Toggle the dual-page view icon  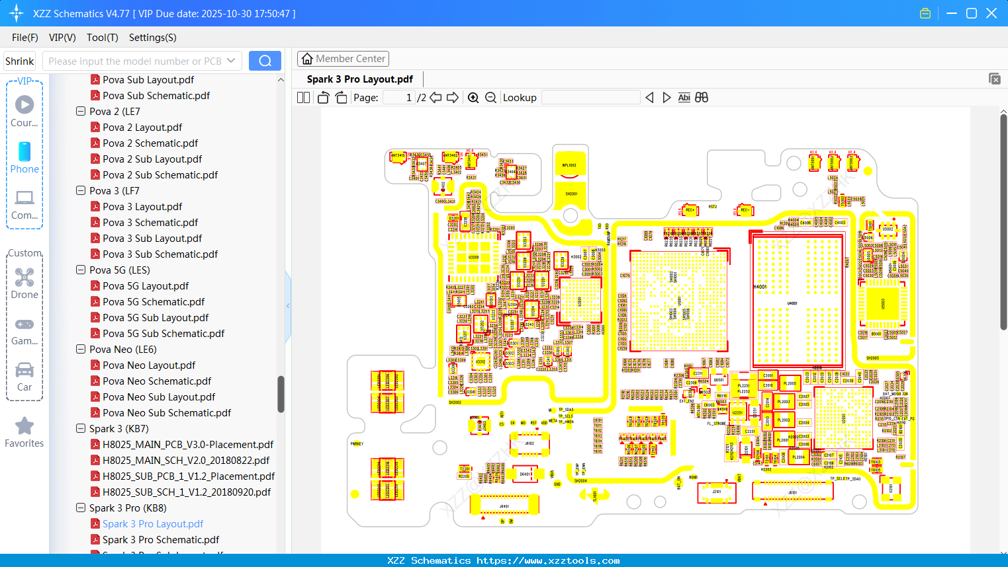(302, 97)
